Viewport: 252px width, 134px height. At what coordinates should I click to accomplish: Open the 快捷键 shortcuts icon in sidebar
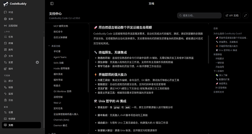pyautogui.click(x=5, y=119)
